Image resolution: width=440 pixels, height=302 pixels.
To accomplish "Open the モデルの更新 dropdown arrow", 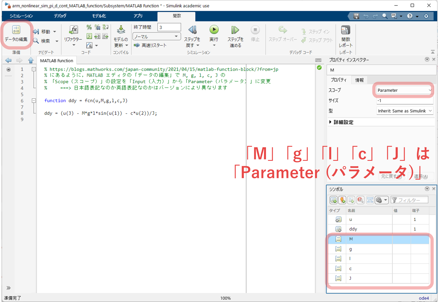I will pos(127,45).
